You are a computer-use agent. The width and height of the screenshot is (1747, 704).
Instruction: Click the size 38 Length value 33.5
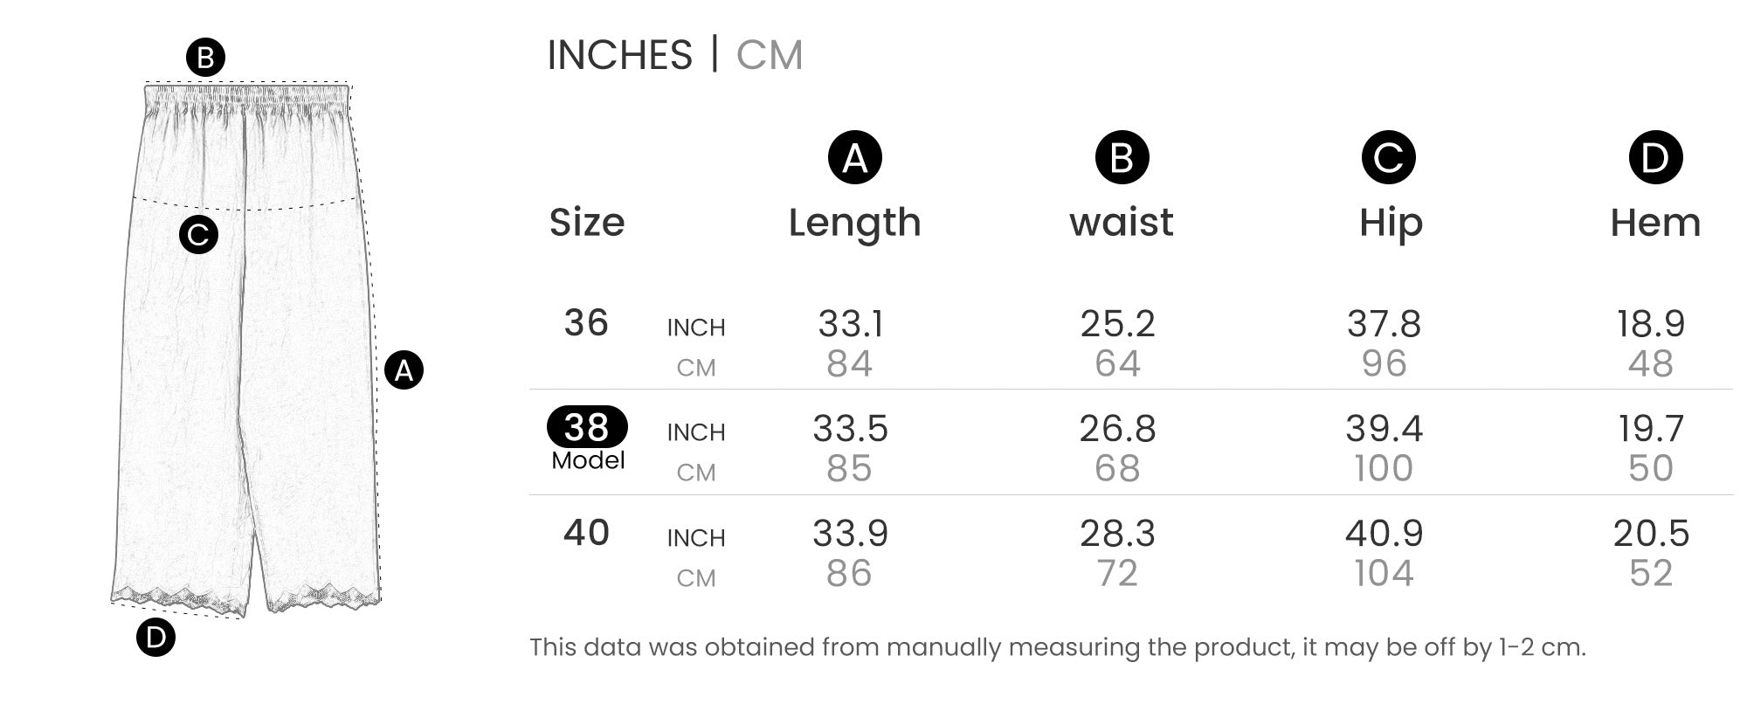pos(850,429)
